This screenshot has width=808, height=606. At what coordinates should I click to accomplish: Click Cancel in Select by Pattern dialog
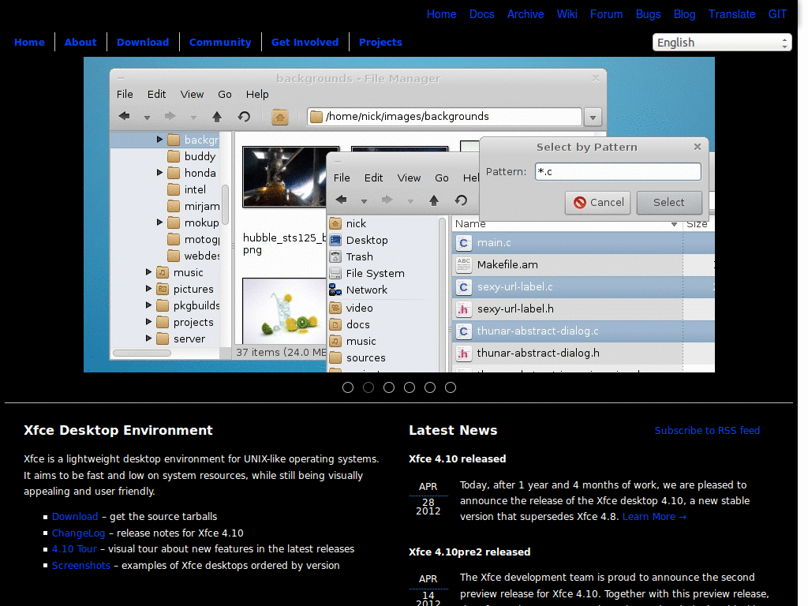pyautogui.click(x=598, y=203)
